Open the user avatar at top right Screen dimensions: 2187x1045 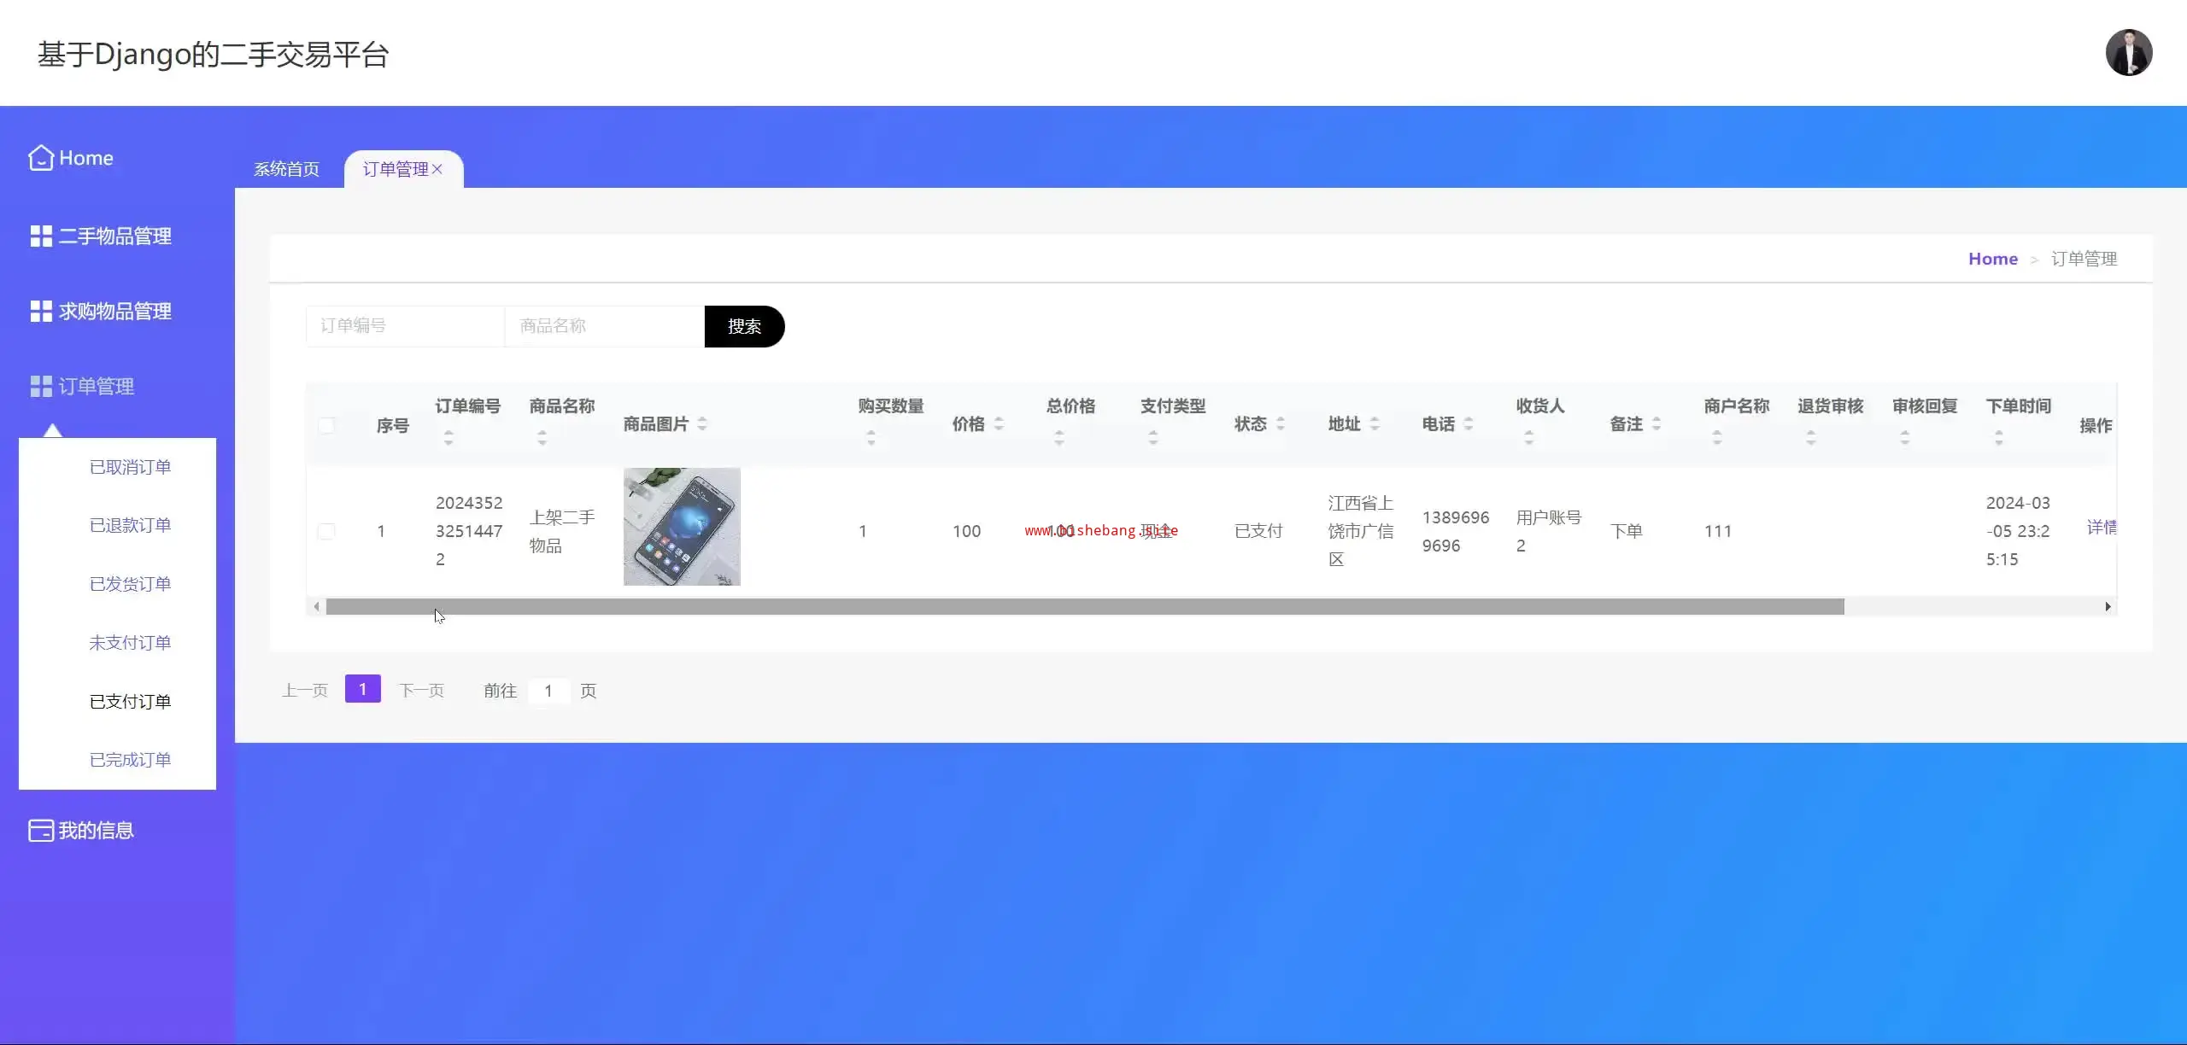click(x=2128, y=53)
